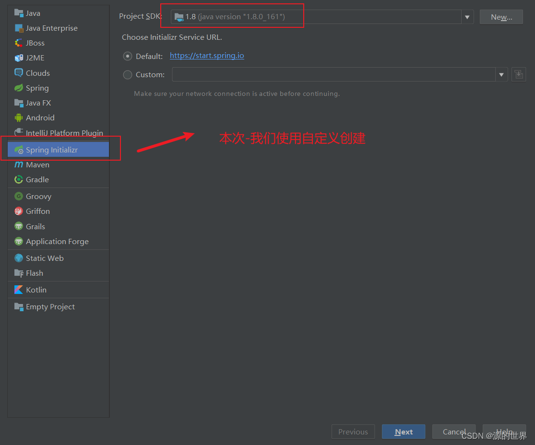
Task: Click the Help button
Action: tap(504, 432)
